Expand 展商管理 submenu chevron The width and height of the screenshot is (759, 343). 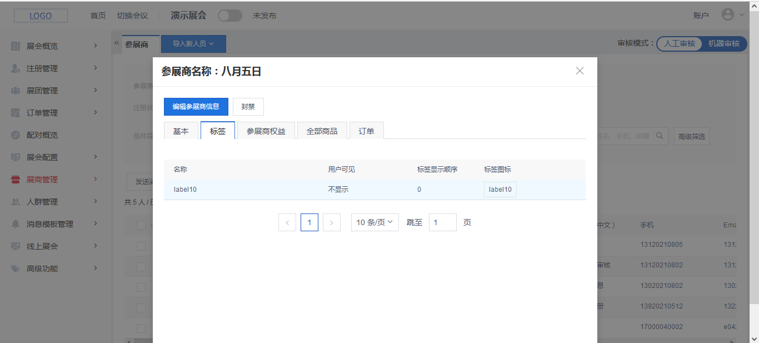[x=96, y=179]
